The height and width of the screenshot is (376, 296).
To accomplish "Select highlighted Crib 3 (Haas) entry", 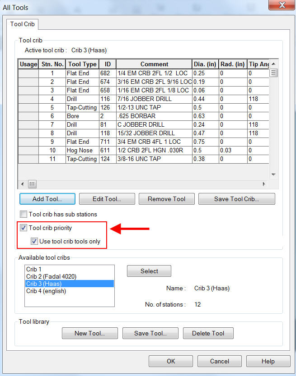I will (x=70, y=284).
